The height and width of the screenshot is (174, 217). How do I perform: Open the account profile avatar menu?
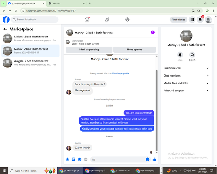tap(208, 20)
